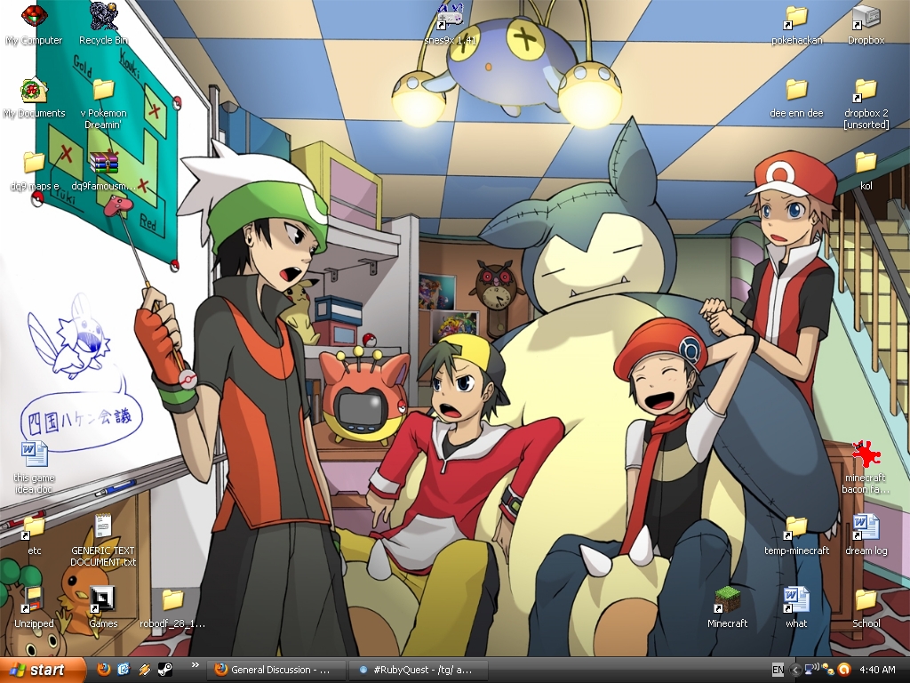
Task: Click the Start button
Action: 42,670
